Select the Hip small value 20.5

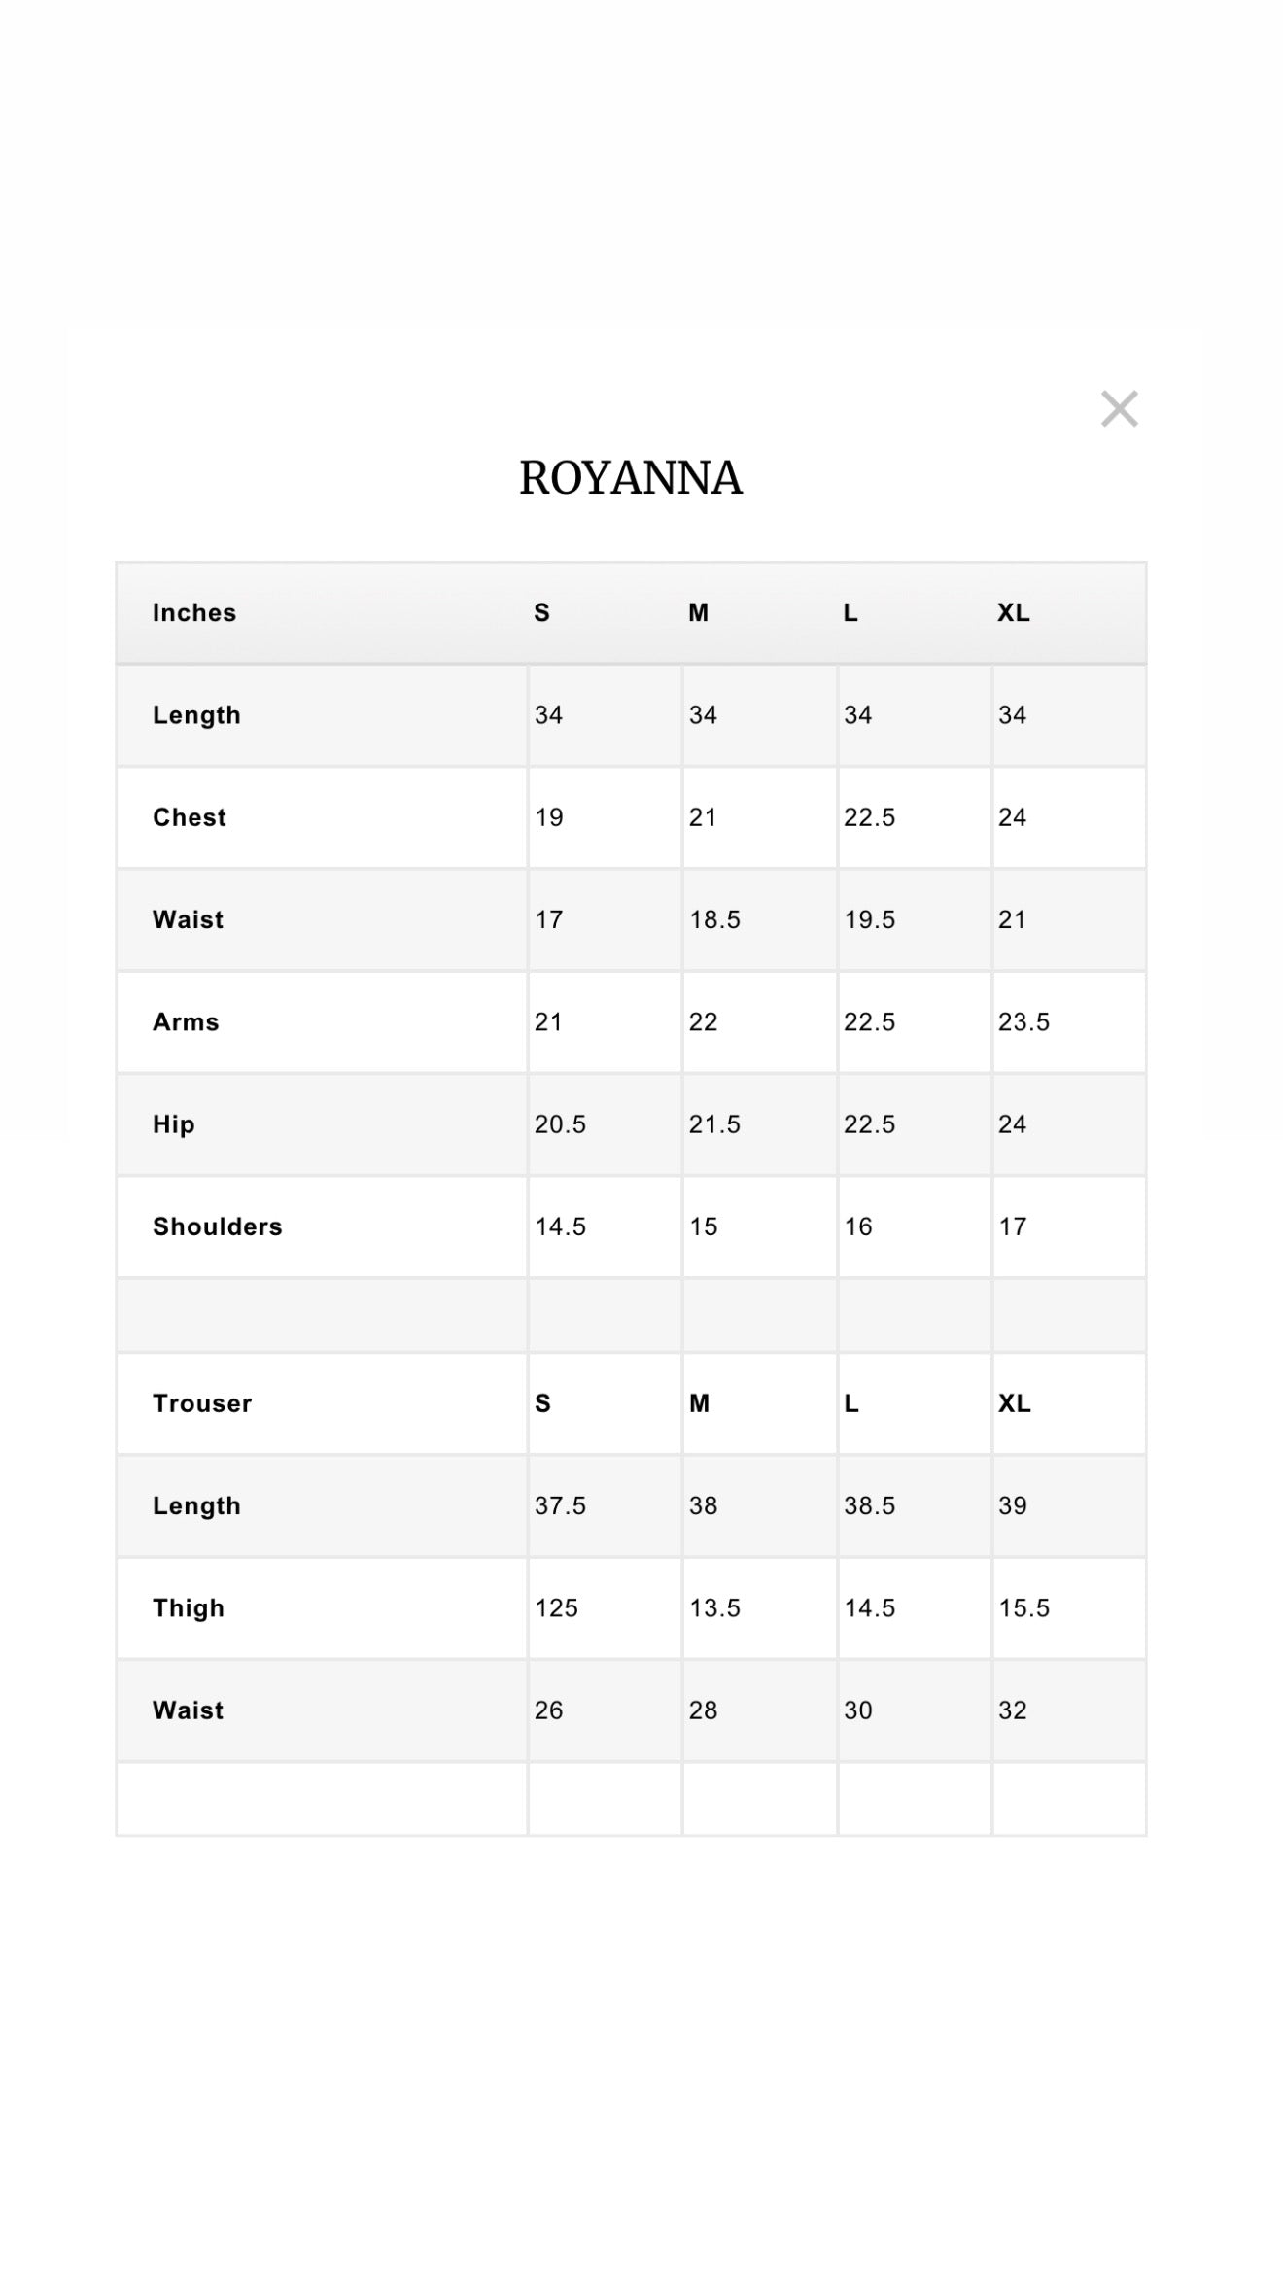pos(560,1124)
